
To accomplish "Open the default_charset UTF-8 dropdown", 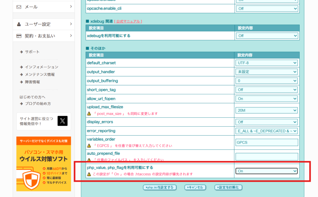I will (266, 63).
